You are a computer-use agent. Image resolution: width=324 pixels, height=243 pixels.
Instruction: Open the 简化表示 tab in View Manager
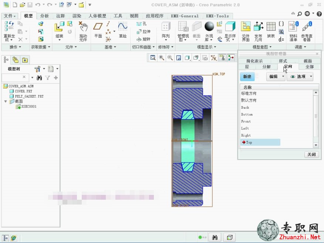click(254, 61)
